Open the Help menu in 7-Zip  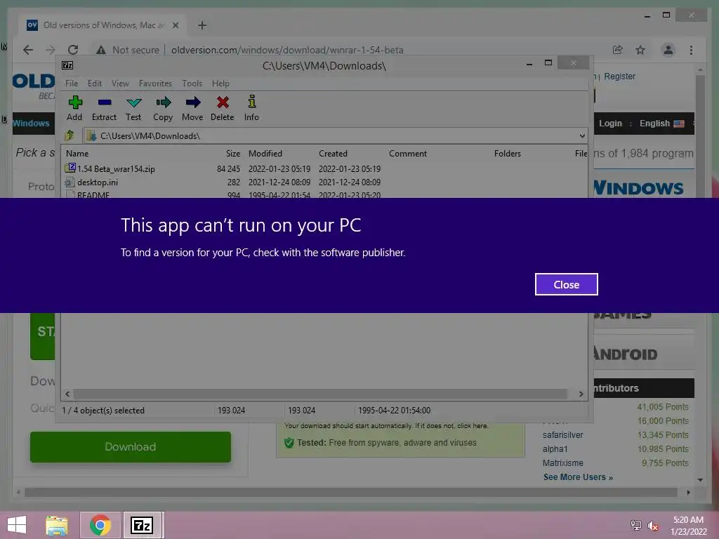[220, 84]
